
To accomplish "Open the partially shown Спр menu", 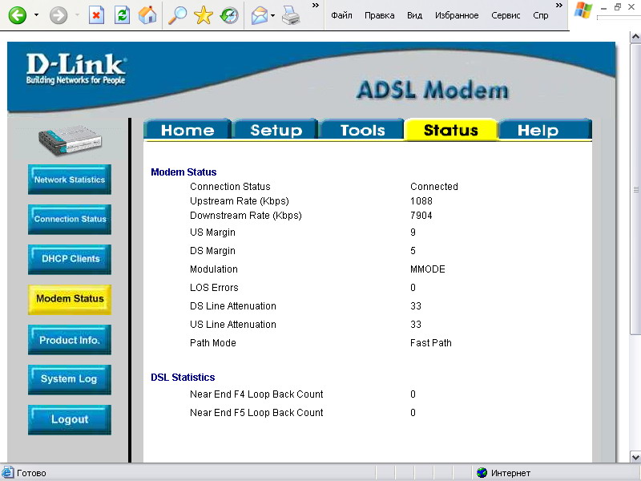I will click(x=540, y=15).
